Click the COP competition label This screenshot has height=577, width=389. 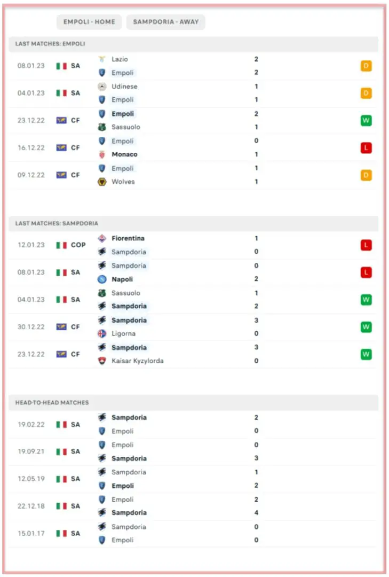(78, 245)
